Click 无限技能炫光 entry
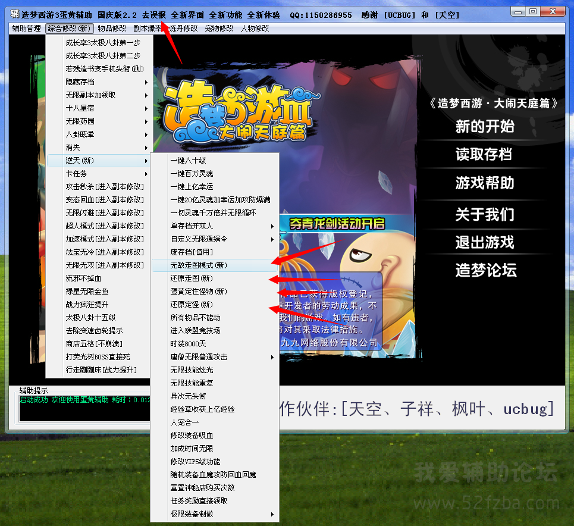The width and height of the screenshot is (574, 526). click(215, 370)
